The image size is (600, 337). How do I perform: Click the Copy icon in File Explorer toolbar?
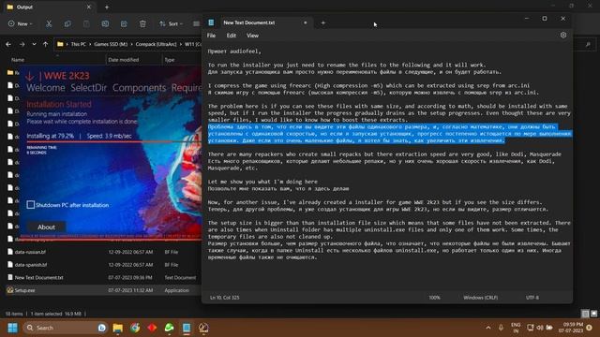(x=67, y=23)
